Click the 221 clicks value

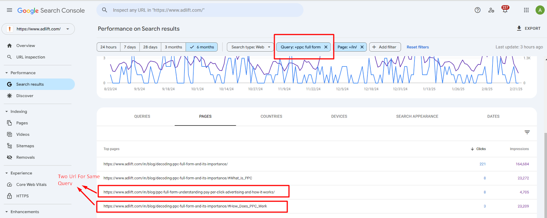[x=482, y=164]
